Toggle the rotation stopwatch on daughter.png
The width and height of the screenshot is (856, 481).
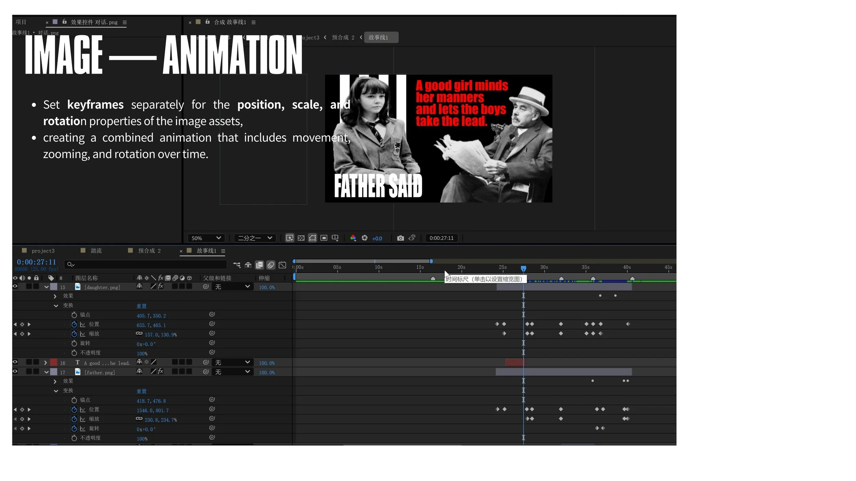point(74,343)
